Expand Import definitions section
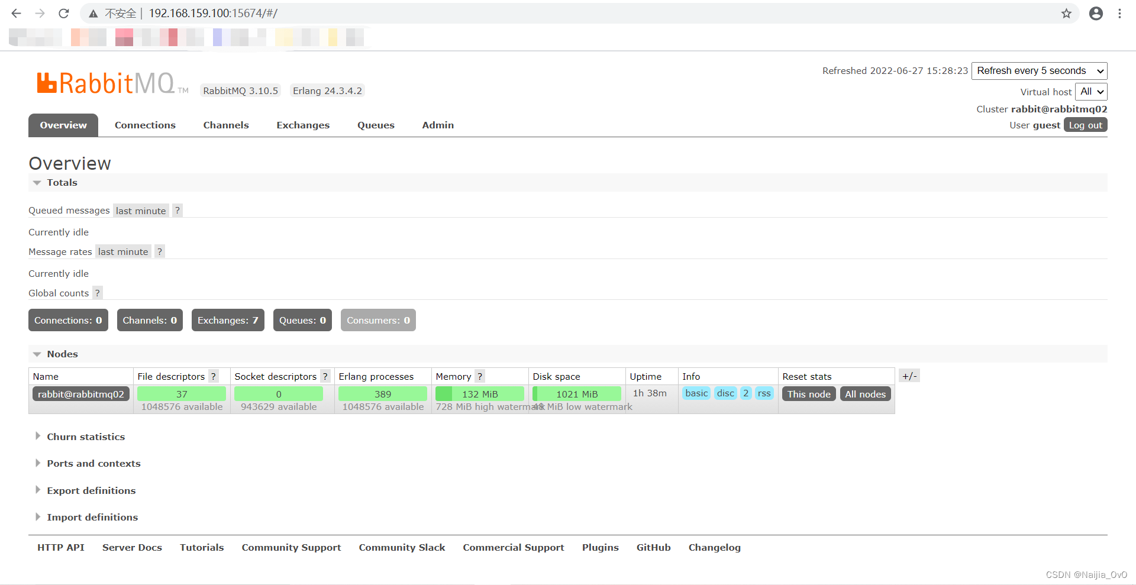 pos(92,517)
